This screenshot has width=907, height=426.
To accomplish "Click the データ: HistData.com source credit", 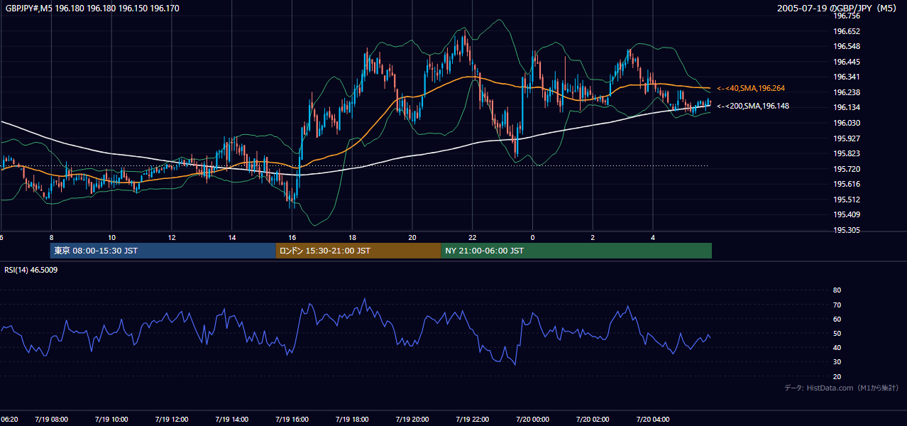I will point(842,388).
